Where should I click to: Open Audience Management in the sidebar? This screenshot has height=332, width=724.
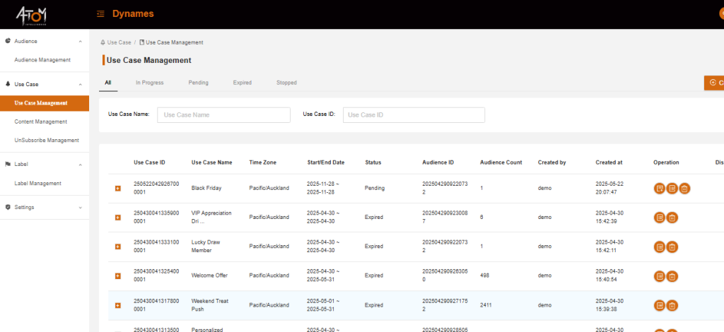point(42,60)
